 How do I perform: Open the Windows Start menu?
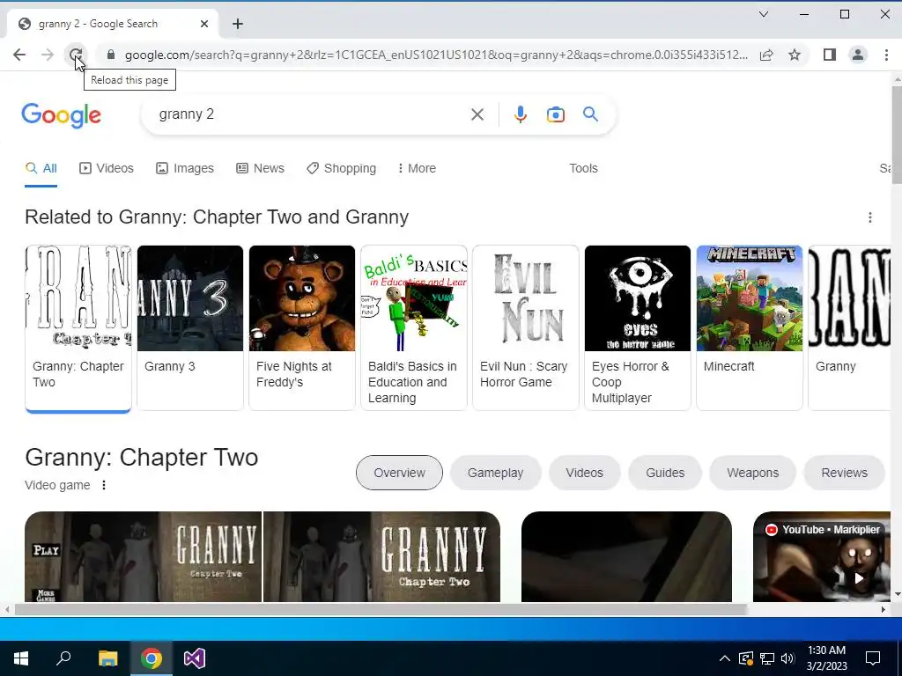(21, 658)
